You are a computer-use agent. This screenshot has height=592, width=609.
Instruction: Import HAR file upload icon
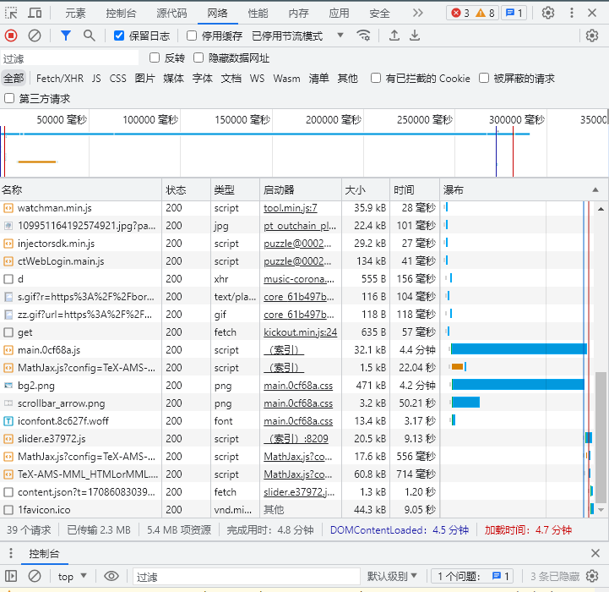coord(394,36)
